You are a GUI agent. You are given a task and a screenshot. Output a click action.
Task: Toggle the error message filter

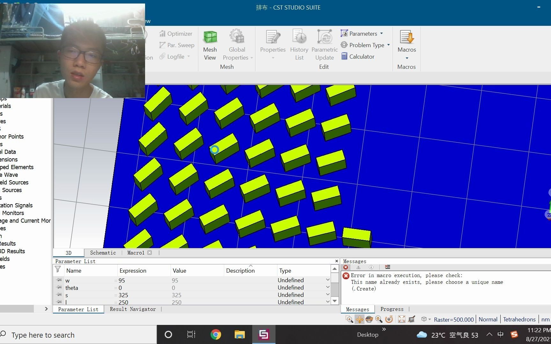pos(346,267)
